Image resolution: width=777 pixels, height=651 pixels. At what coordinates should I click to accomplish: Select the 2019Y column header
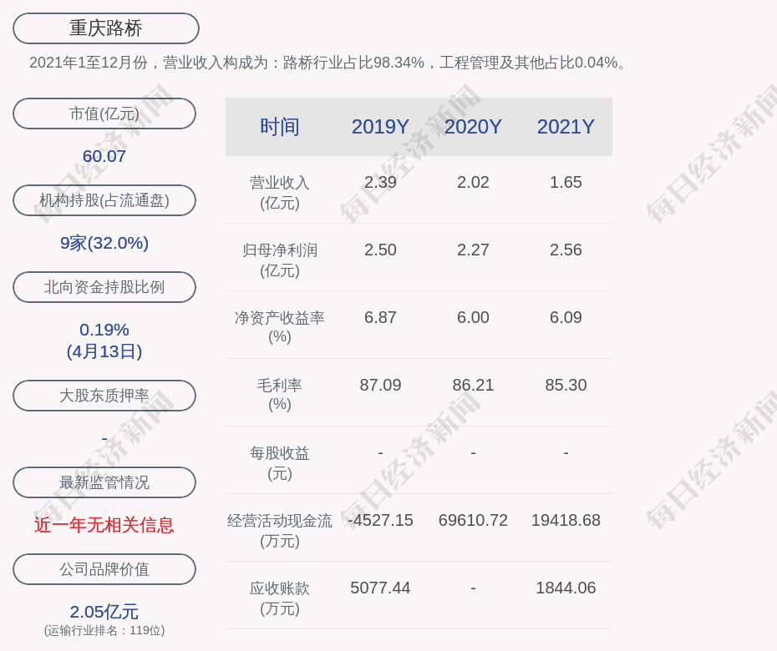point(380,127)
